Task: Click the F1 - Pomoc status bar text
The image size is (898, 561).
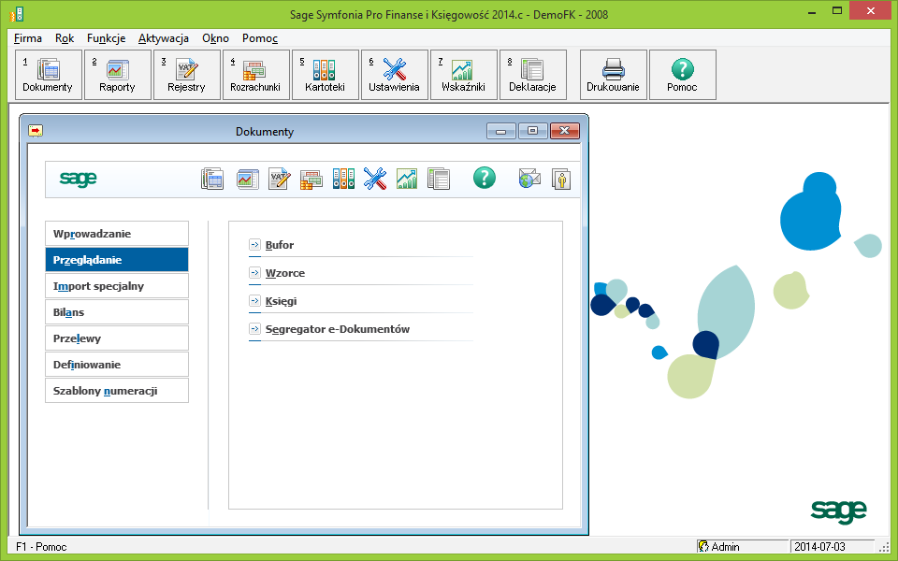Action: point(41,547)
